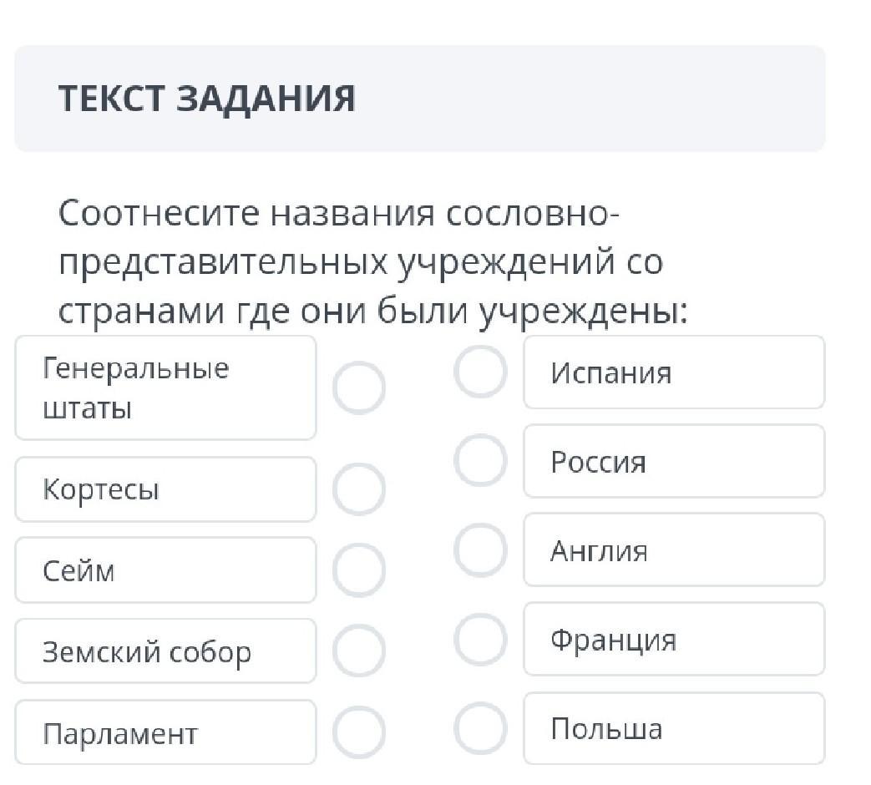Click the Кортесы box

tap(165, 489)
